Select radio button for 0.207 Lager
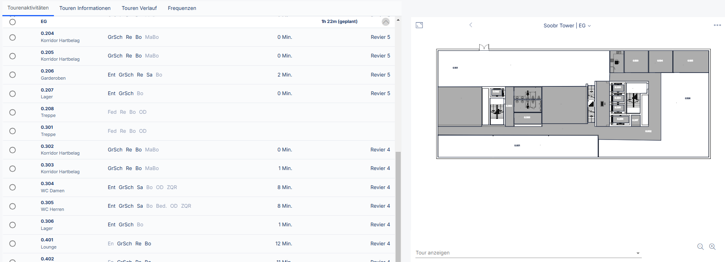725x262 pixels. (13, 94)
